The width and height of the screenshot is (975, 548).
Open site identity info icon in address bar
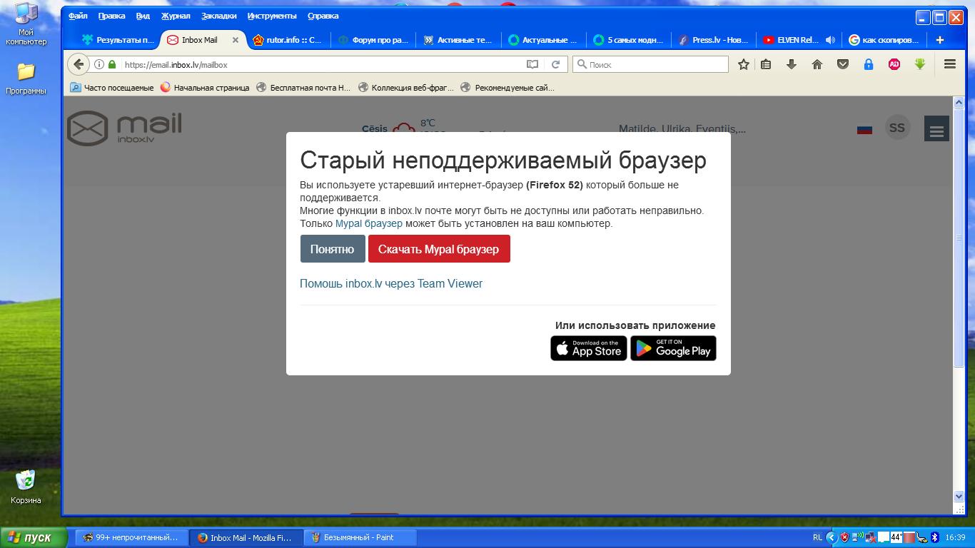click(99, 64)
